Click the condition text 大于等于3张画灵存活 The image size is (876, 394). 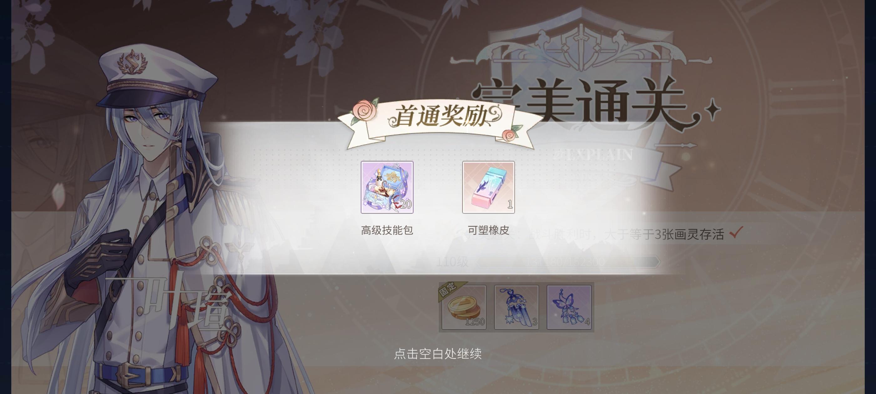tap(664, 234)
